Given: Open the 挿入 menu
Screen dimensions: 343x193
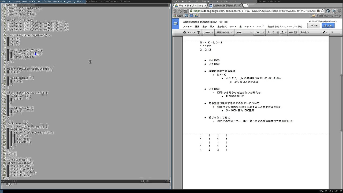Looking at the screenshot, I should coord(212,27).
